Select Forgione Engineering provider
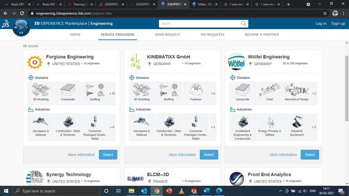Viewport: 349px width, 196px height. click(108, 155)
